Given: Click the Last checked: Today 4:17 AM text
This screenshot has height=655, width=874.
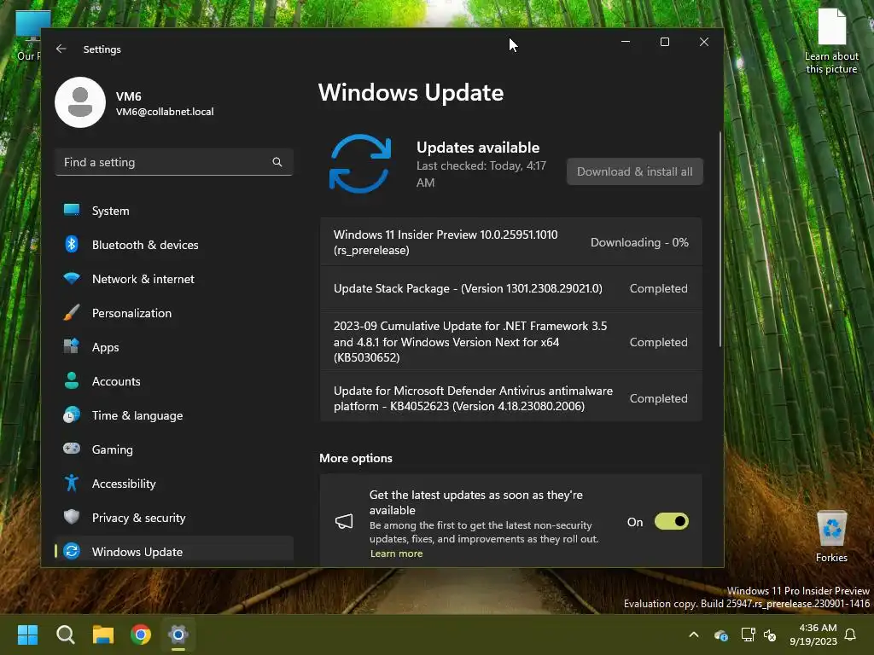Looking at the screenshot, I should click(x=481, y=174).
